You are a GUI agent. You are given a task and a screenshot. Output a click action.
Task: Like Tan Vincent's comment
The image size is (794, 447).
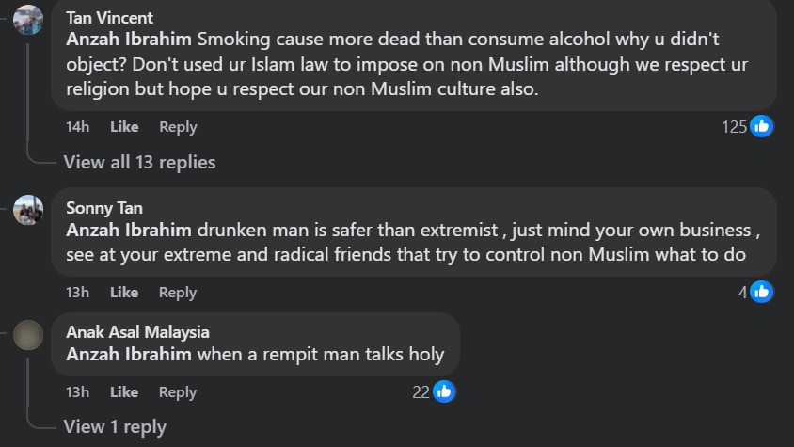(x=124, y=127)
